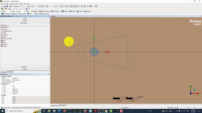Select the Semi-Automatic dimension tool
202x113 pixels.
[6, 39]
